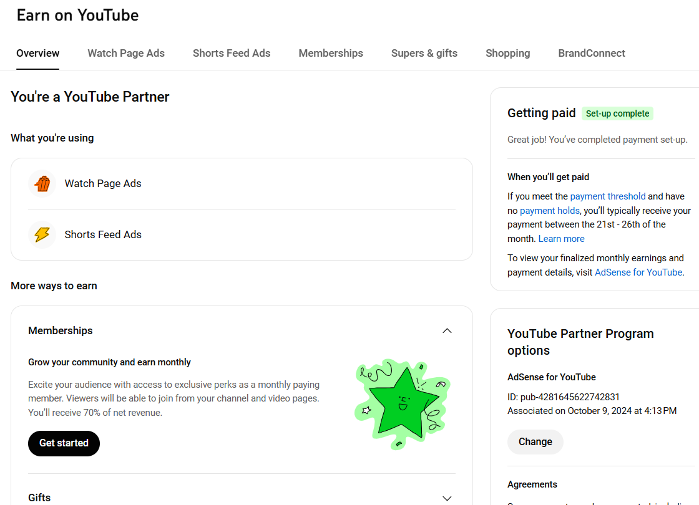This screenshot has height=505, width=699.
Task: Click the Learn more link
Action: tap(562, 239)
